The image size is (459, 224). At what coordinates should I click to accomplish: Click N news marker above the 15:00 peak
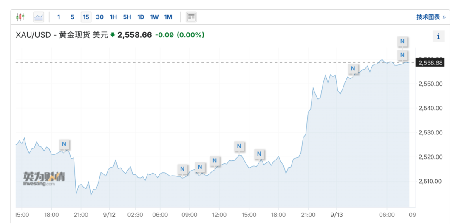239,146
